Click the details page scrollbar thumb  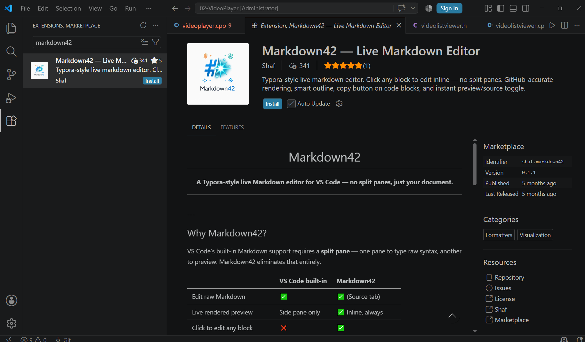[x=475, y=164]
